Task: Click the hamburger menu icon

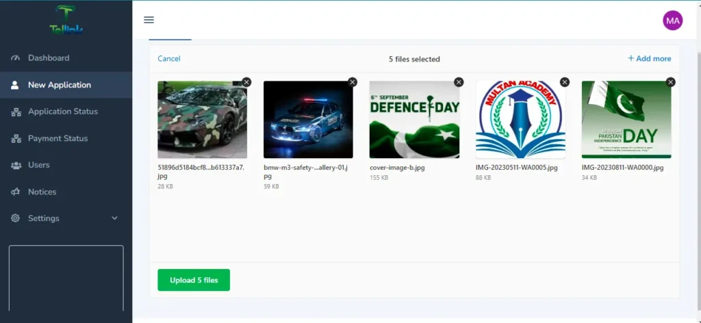Action: [149, 20]
